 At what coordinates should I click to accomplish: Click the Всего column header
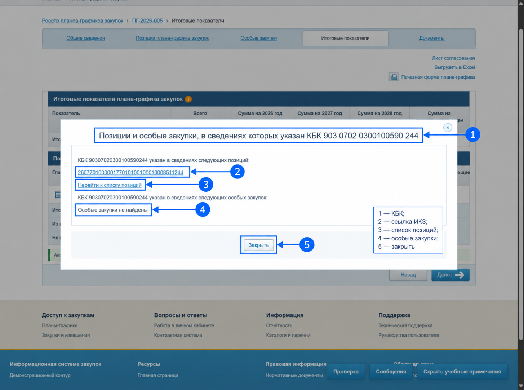(200, 113)
